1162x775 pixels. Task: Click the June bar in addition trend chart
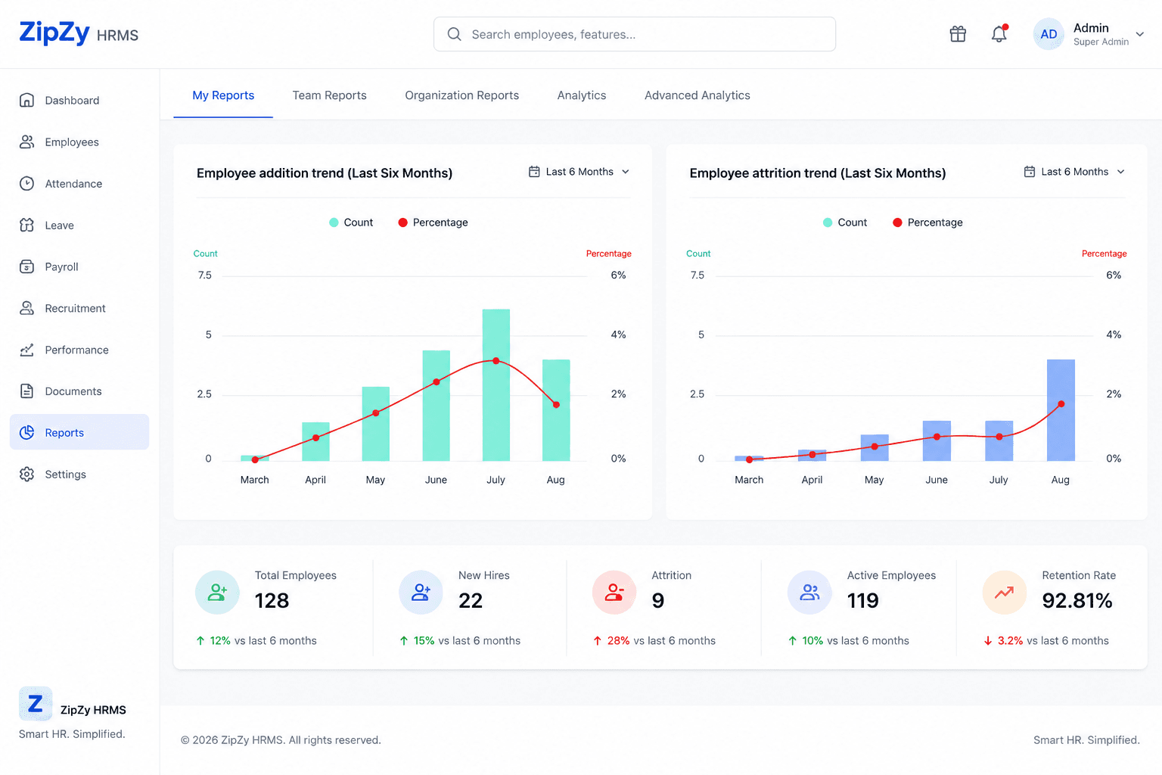coord(437,406)
